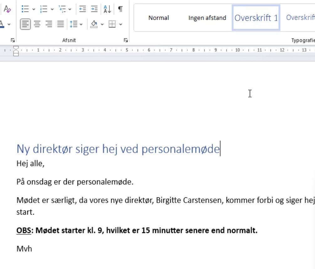Adjust the indent marker on the ruler
This screenshot has height=269, width=315.
click(16, 51)
